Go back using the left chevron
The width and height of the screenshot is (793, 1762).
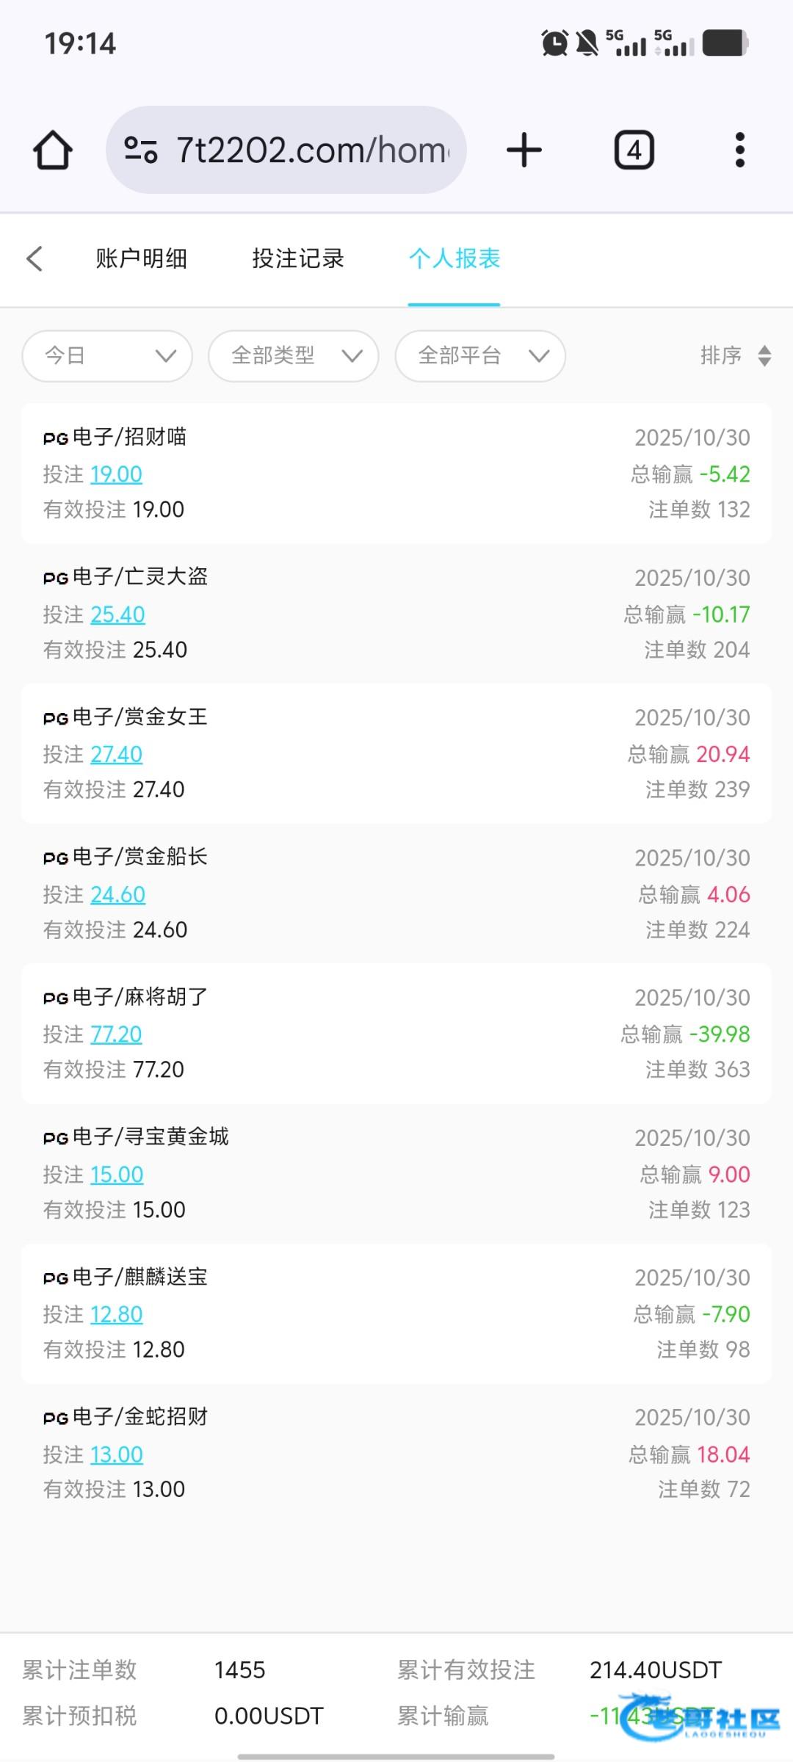point(35,258)
